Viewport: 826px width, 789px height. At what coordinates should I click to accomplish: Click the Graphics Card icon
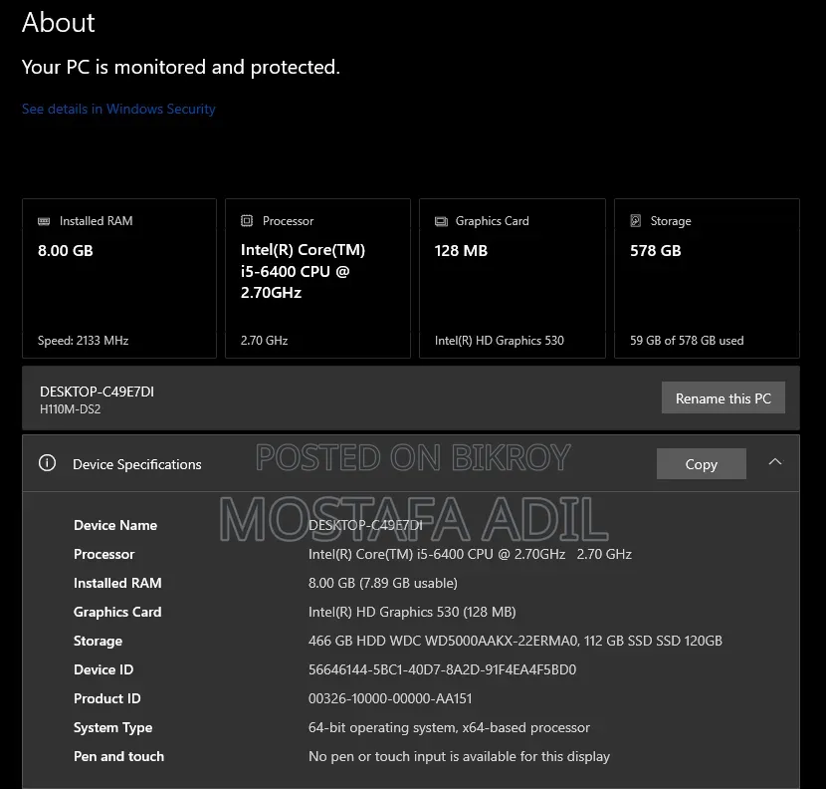point(441,221)
